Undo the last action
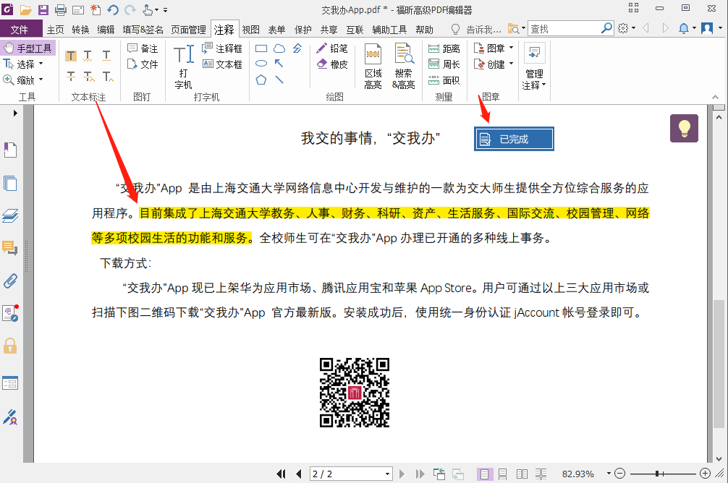This screenshot has width=728, height=483. pos(113,9)
